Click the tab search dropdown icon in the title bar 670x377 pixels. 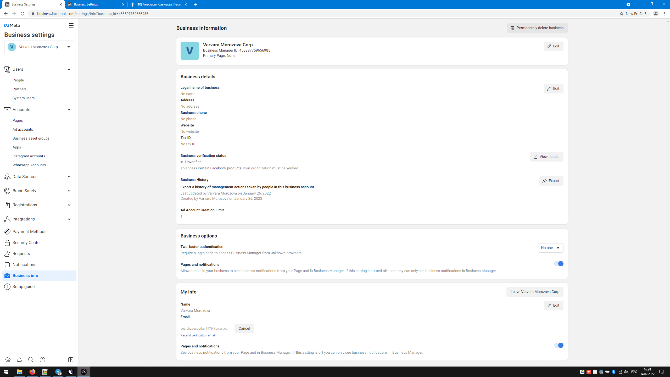click(x=628, y=4)
